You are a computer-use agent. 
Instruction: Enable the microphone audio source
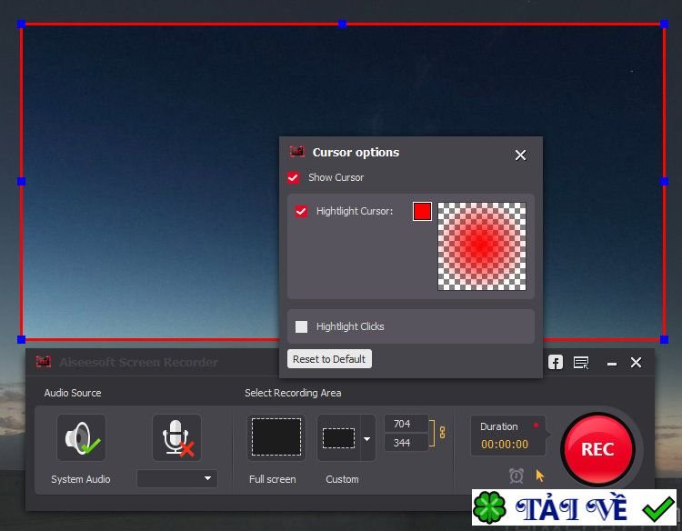point(176,438)
